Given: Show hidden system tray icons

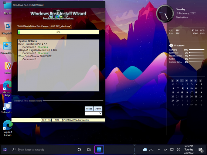Looking at the screenshot, I should (159, 149).
